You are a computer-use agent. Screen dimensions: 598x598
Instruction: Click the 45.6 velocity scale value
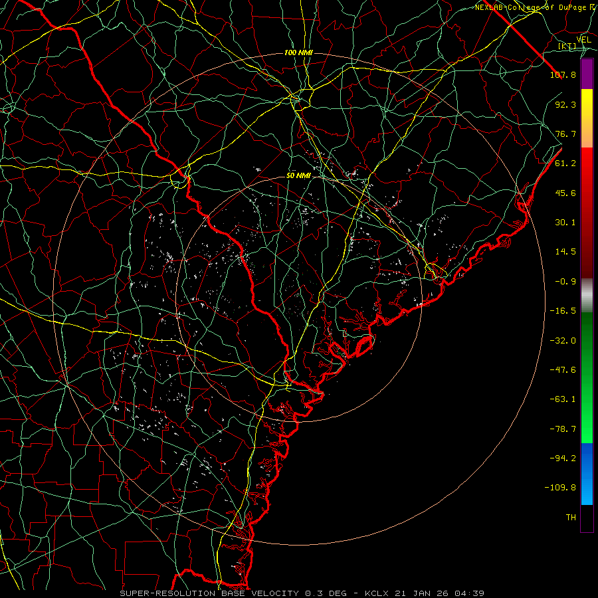pyautogui.click(x=565, y=193)
